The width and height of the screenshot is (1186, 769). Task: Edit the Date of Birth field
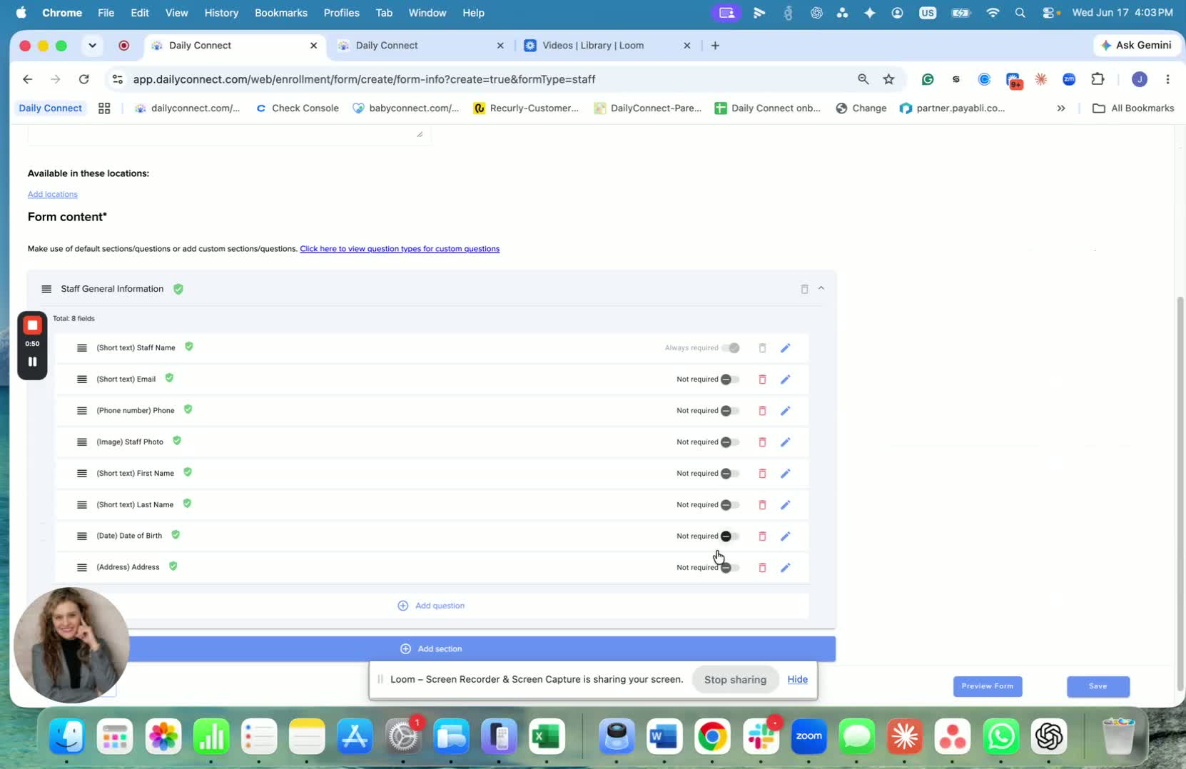click(785, 536)
